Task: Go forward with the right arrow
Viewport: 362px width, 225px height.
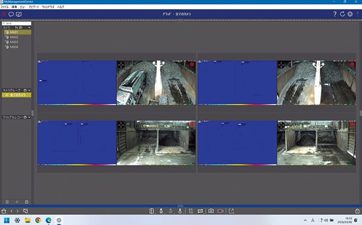Action: tap(17, 211)
